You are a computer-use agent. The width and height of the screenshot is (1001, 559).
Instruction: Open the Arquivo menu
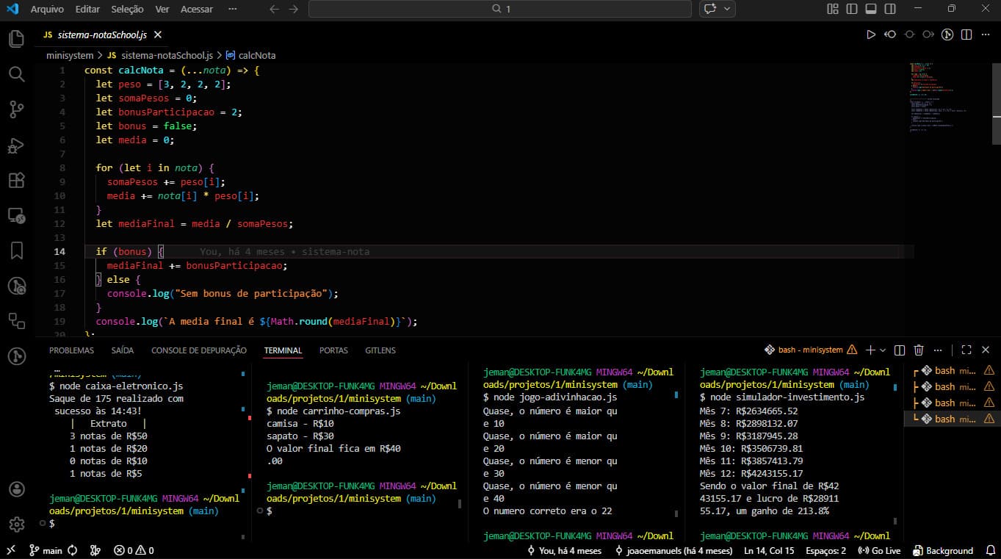[47, 9]
